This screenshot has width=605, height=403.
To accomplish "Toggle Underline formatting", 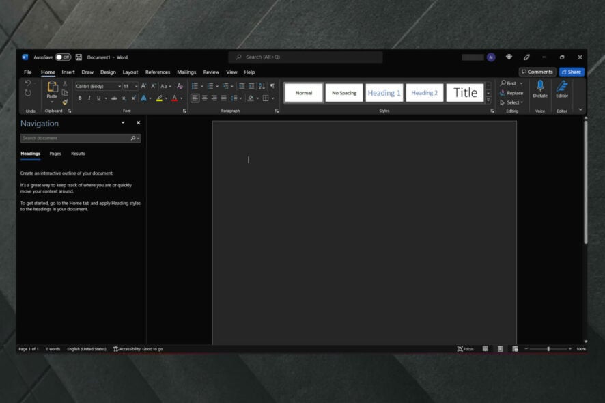I will pos(99,98).
